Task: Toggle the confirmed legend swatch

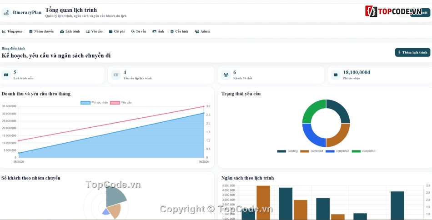Action: tap(305, 151)
